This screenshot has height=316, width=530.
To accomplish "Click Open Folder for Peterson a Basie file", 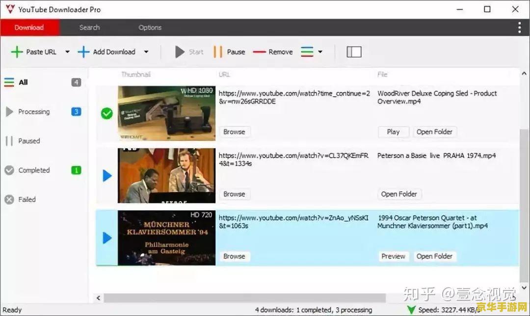I will 399,194.
